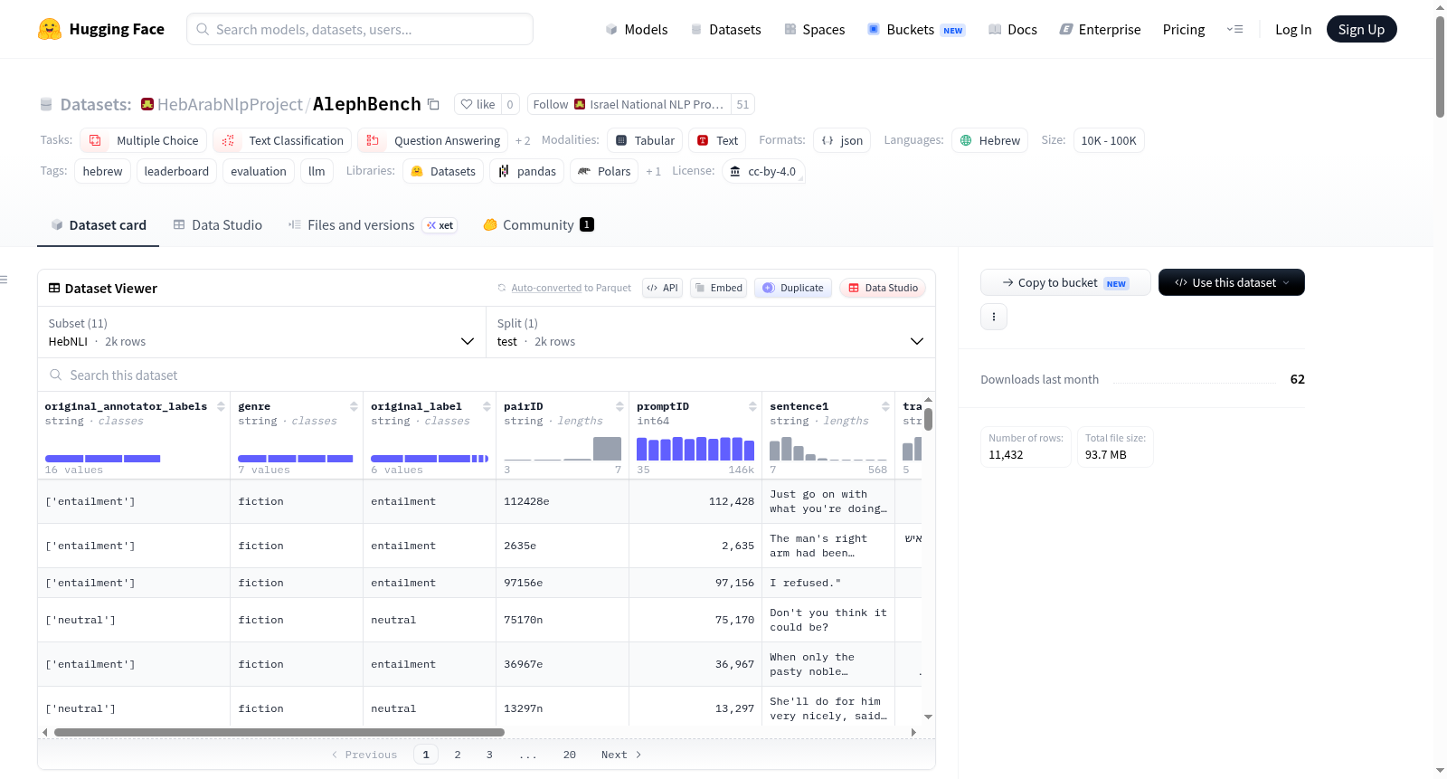This screenshot has height=779, width=1447.
Task: Show +2 more tasks
Action: (523, 140)
